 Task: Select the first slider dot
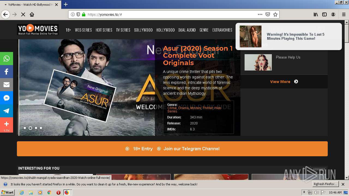(x=25, y=128)
